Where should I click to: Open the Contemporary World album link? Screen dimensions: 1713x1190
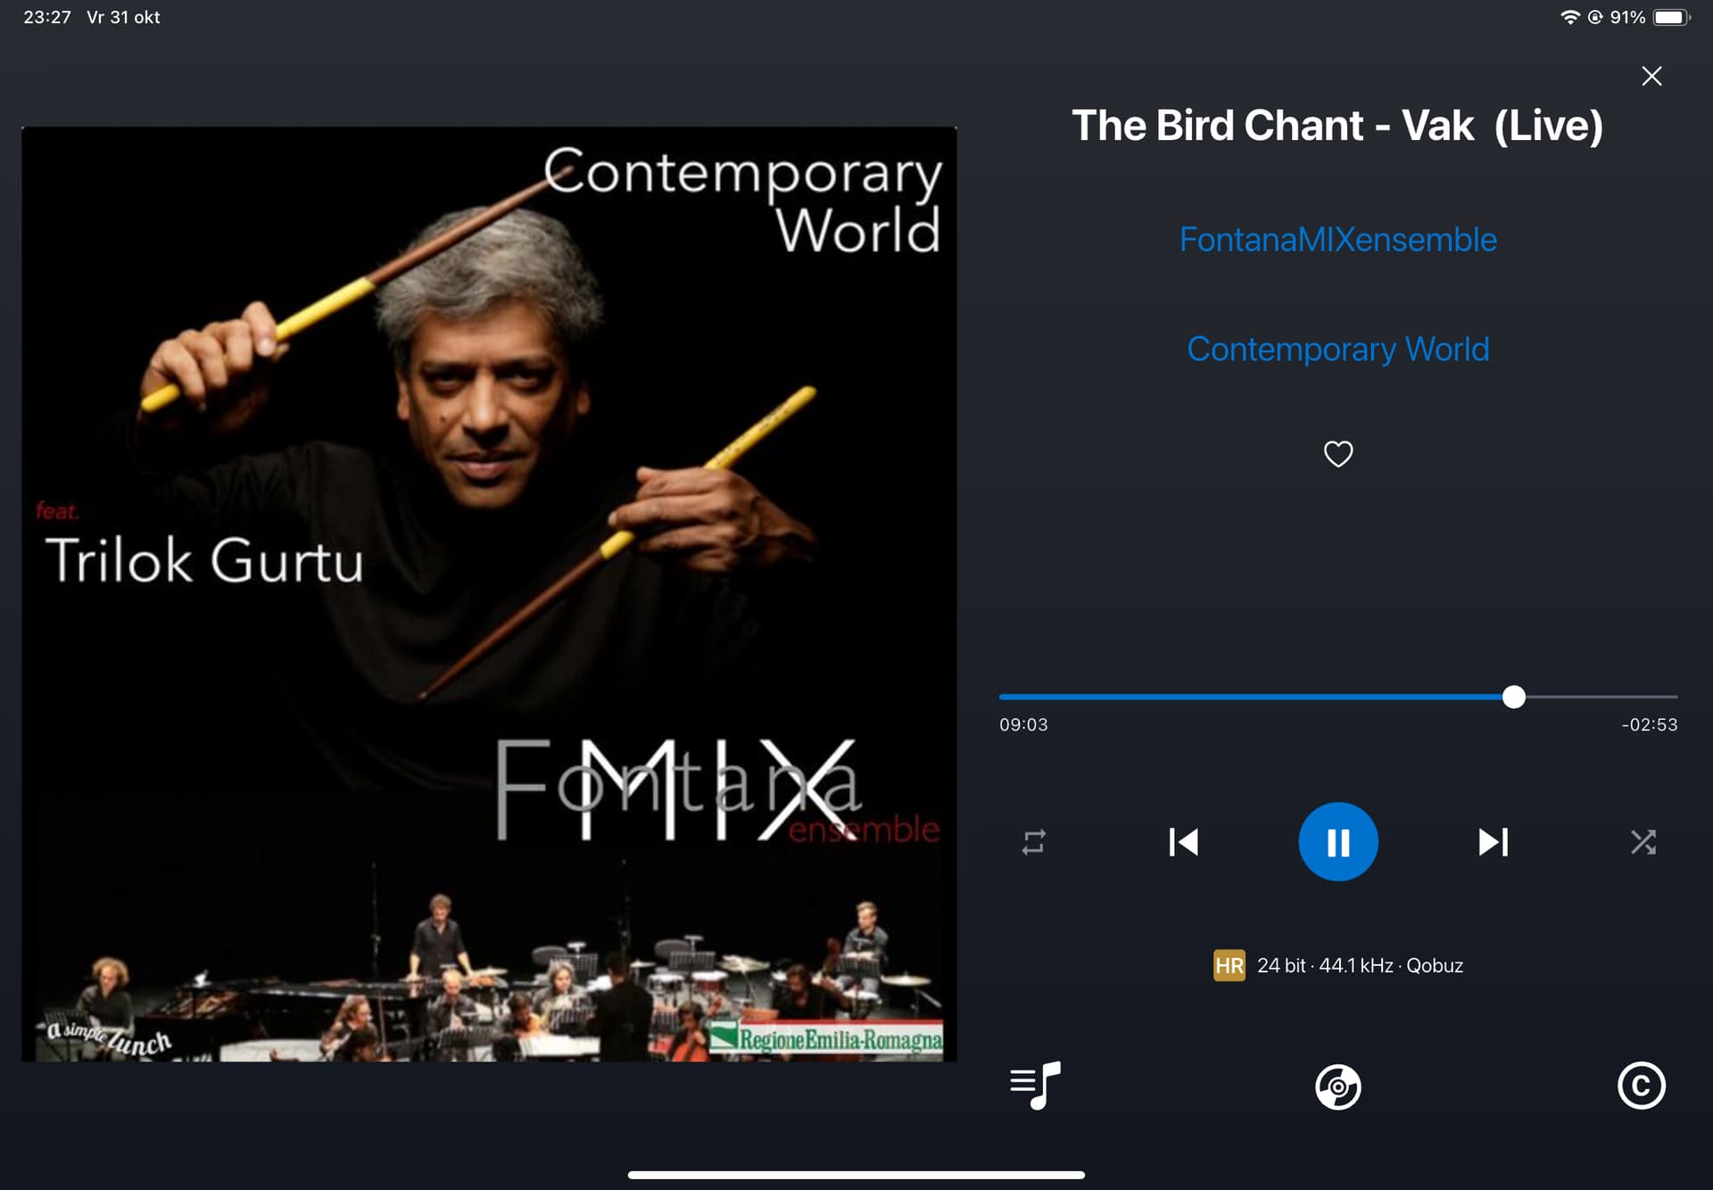[1337, 349]
